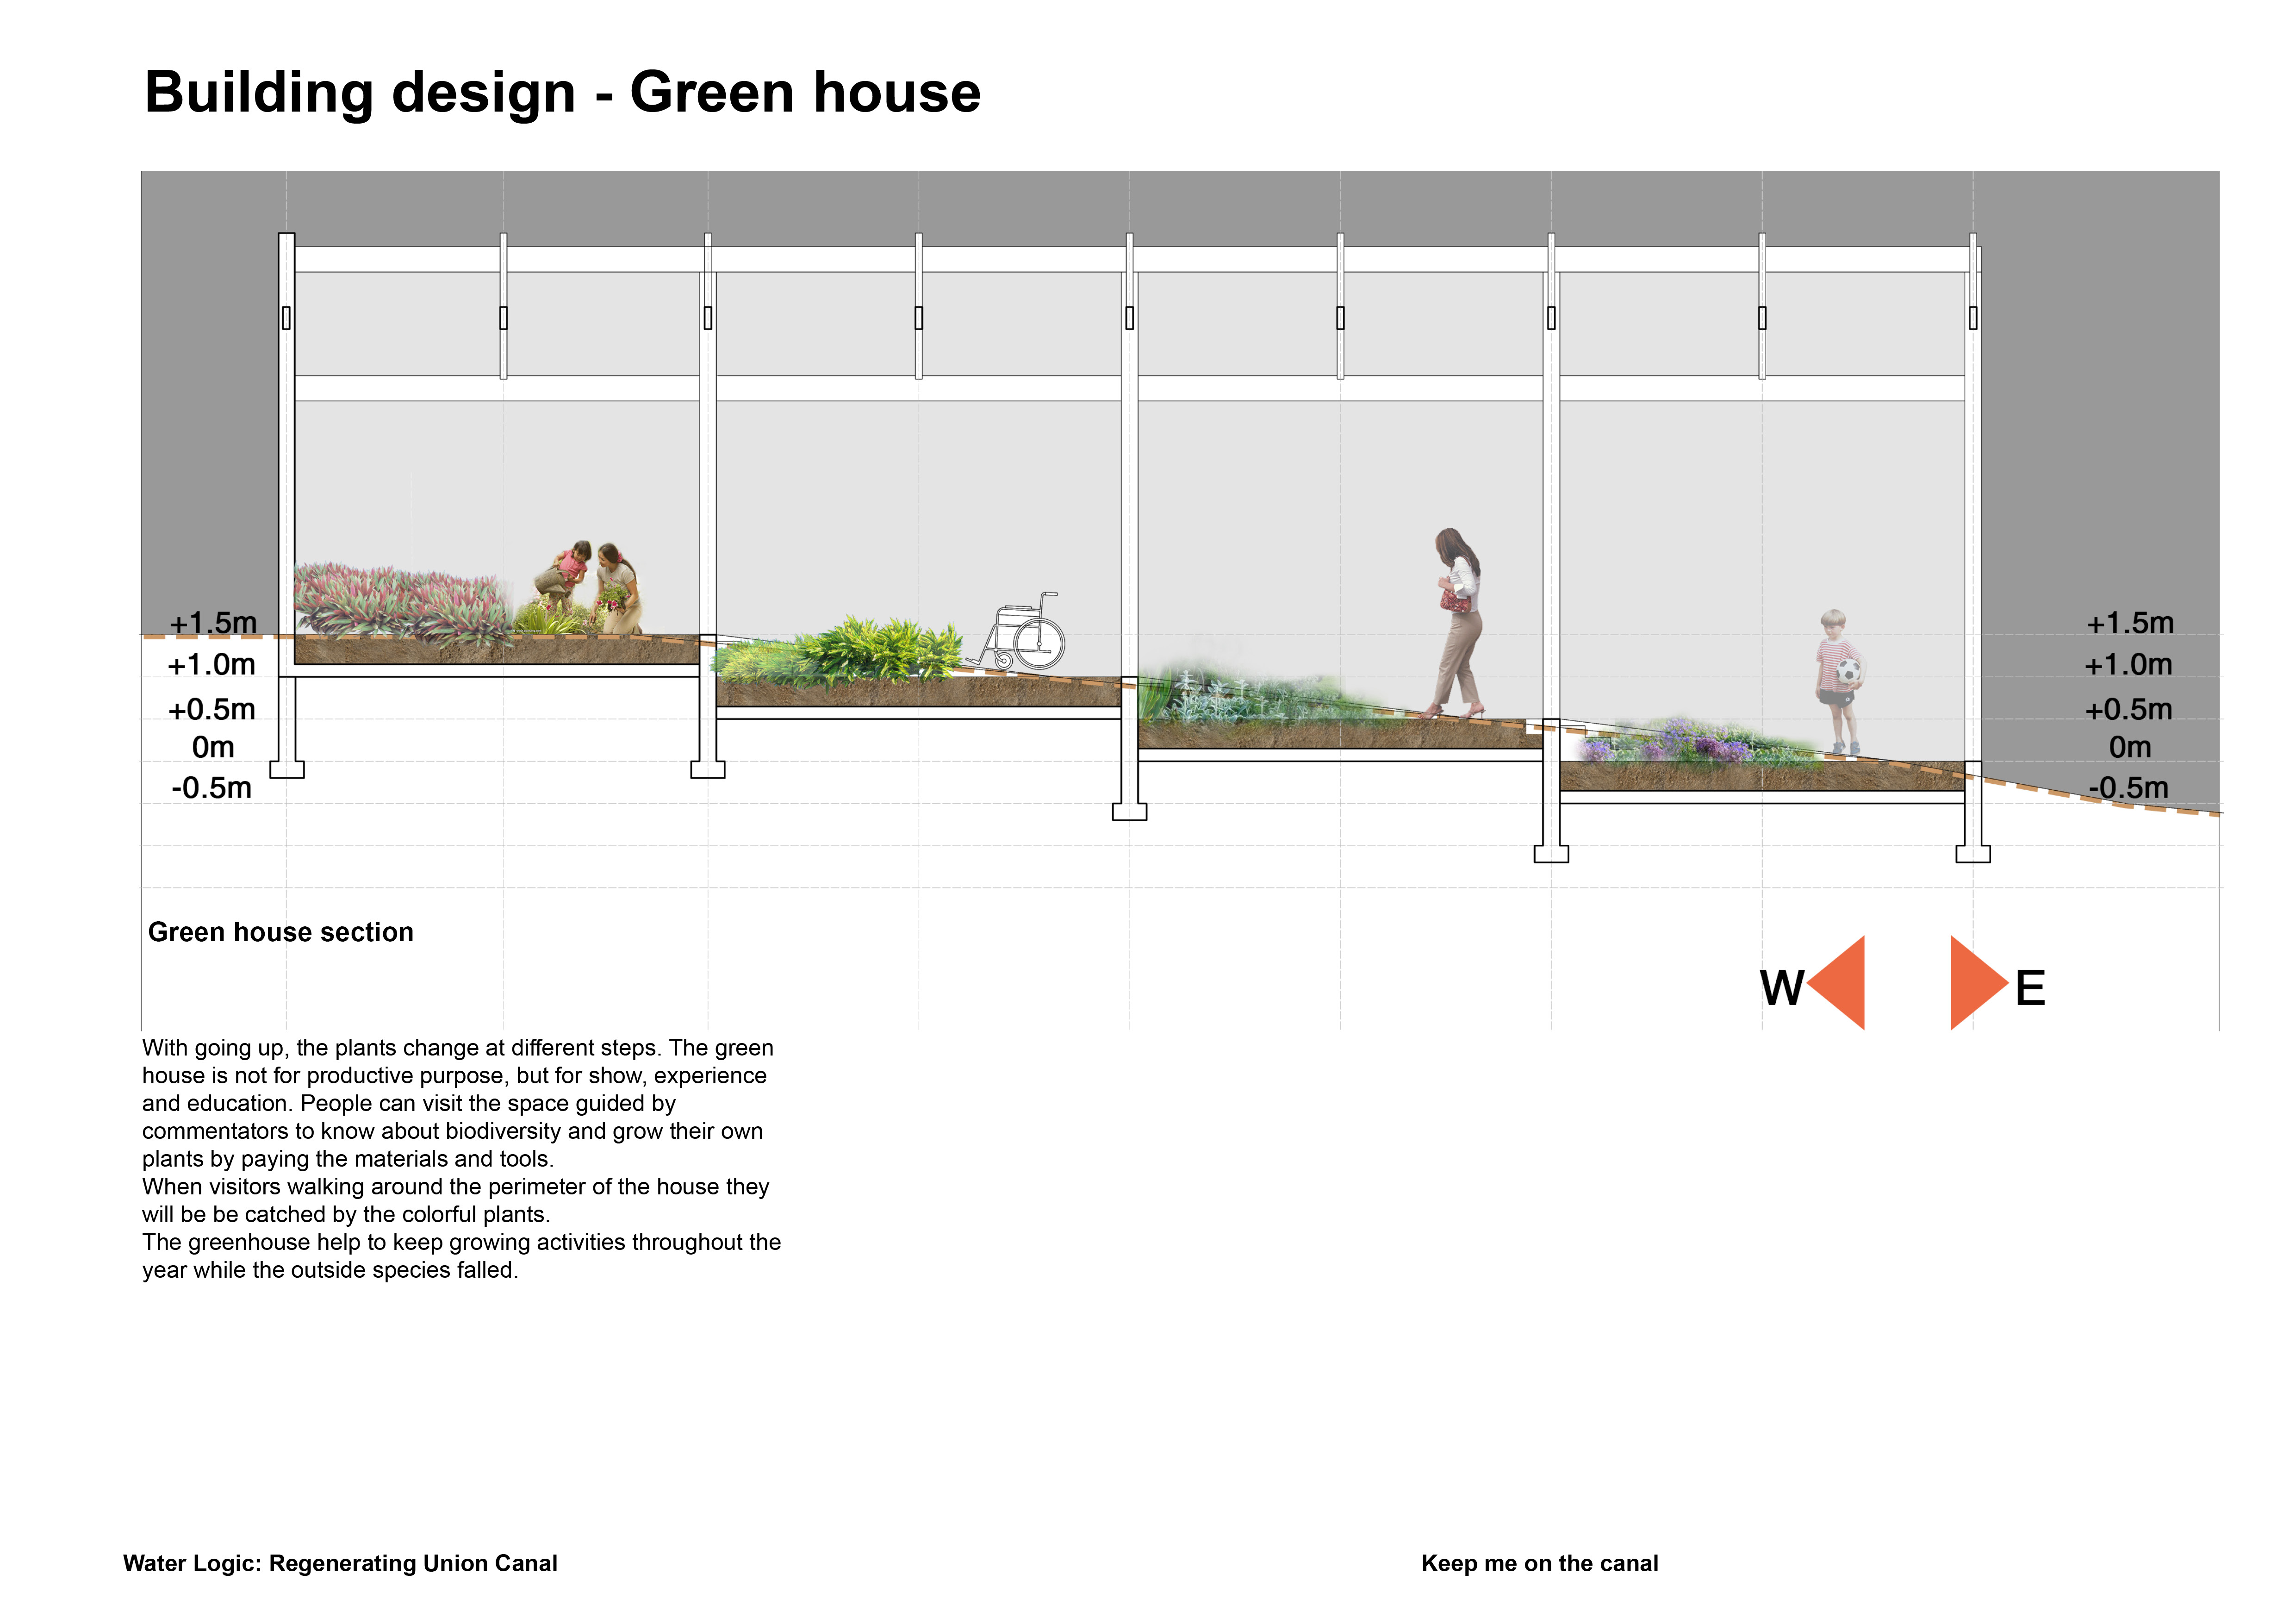Click the 'E' compass letter
Viewport: 2296px width, 1624px height.
[2030, 988]
